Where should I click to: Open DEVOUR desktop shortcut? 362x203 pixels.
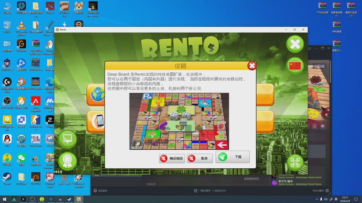(x=36, y=178)
